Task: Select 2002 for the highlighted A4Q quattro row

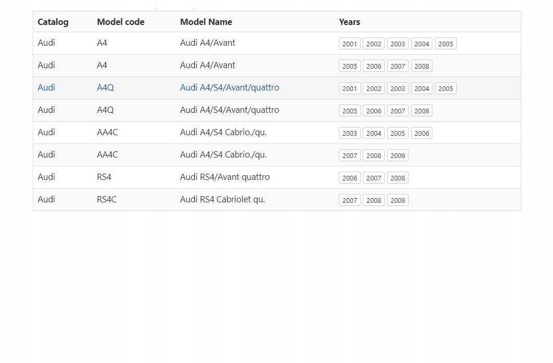Action: coord(374,88)
